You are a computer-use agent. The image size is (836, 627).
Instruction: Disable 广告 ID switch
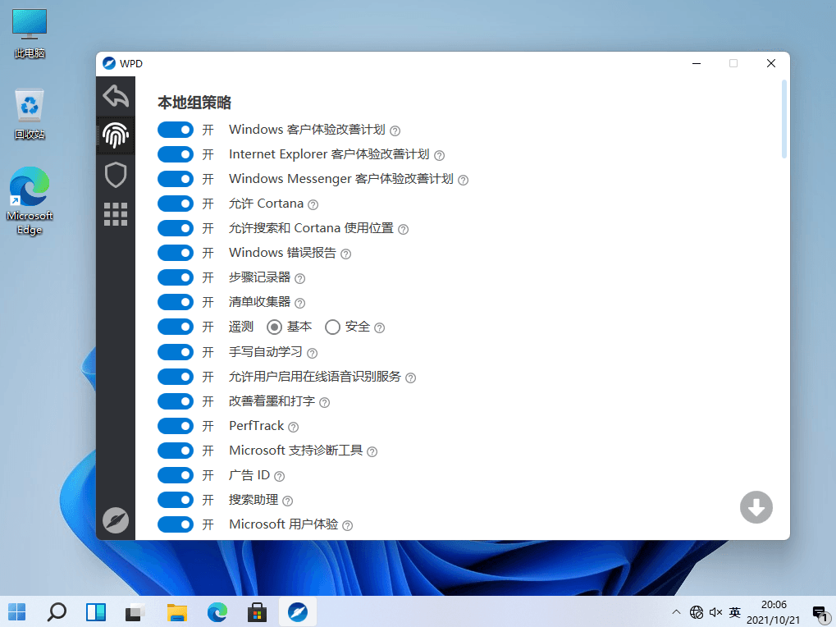[x=176, y=475]
